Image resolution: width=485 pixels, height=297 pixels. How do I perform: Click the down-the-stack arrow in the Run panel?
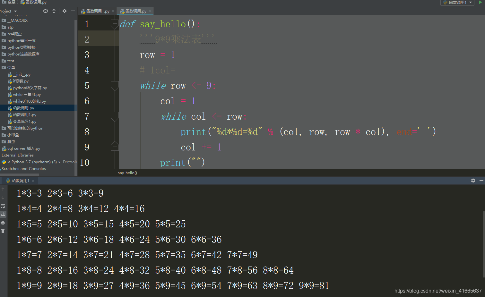click(x=3, y=198)
